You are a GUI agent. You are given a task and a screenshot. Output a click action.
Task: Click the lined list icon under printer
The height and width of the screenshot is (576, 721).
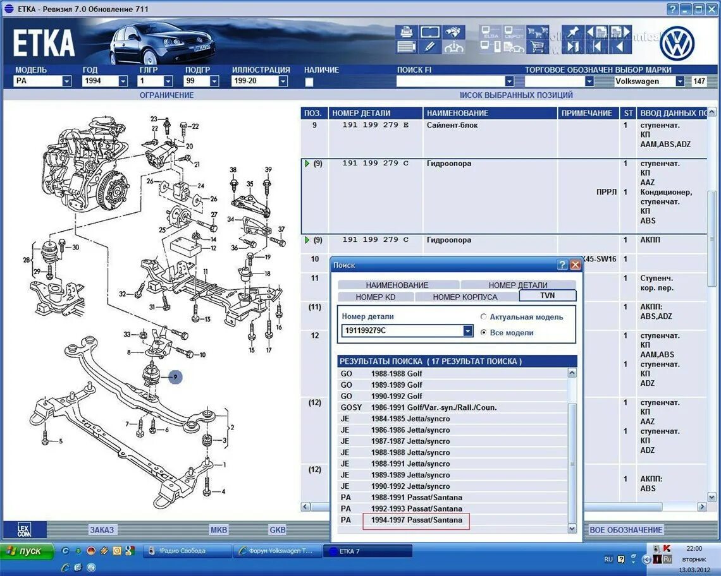tap(406, 47)
